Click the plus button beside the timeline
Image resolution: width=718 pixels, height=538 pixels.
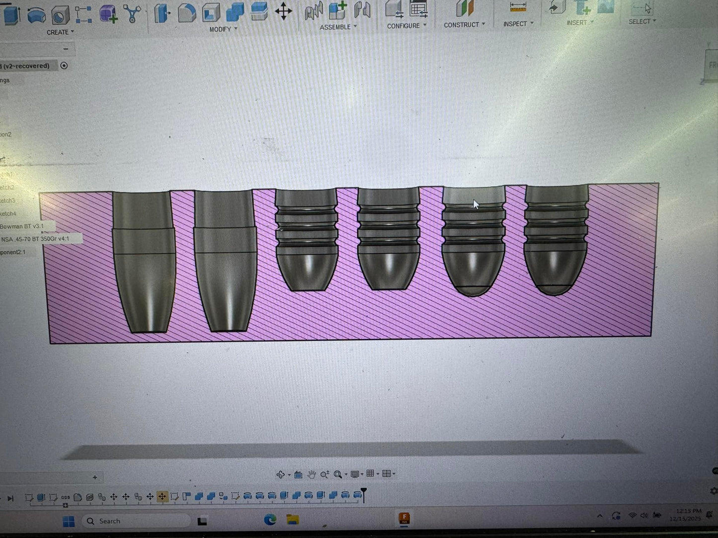(94, 477)
